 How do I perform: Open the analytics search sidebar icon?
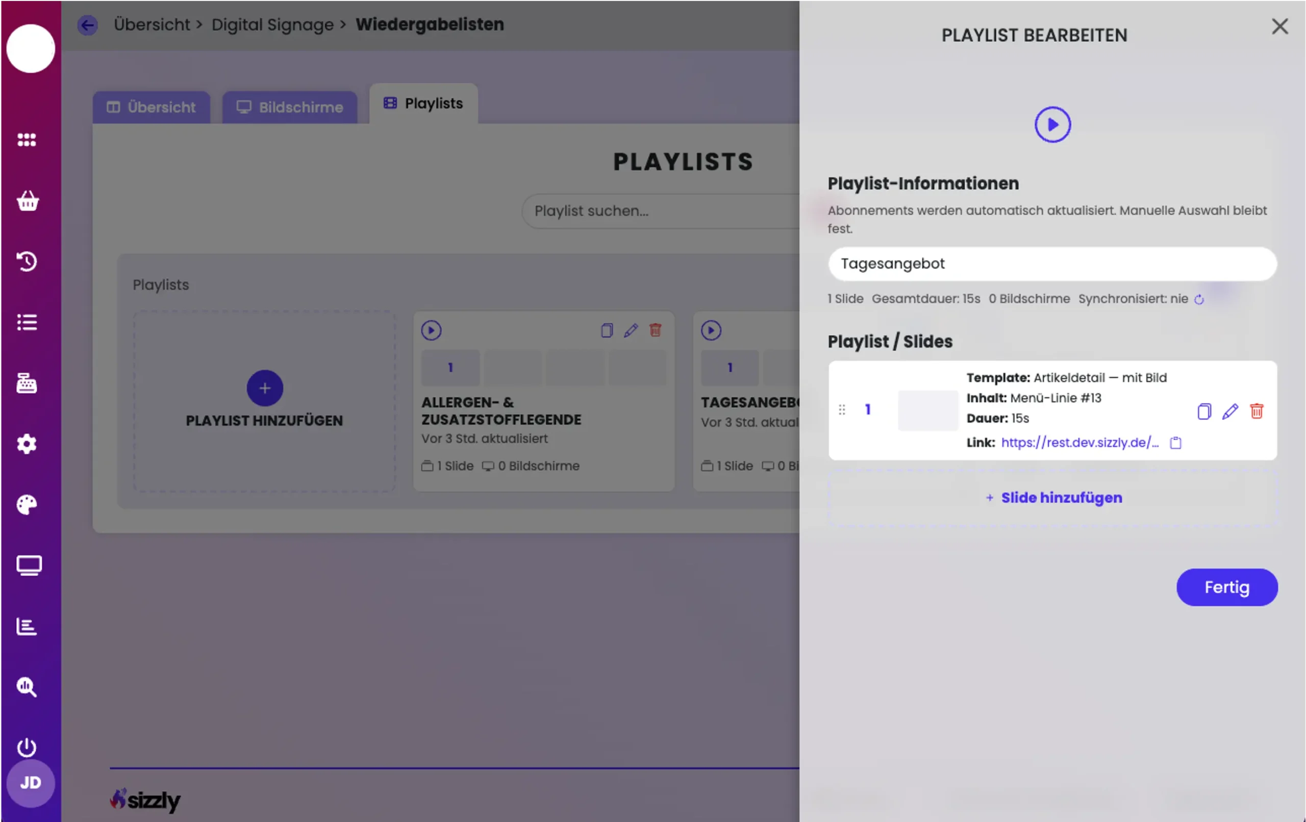pyautogui.click(x=27, y=687)
